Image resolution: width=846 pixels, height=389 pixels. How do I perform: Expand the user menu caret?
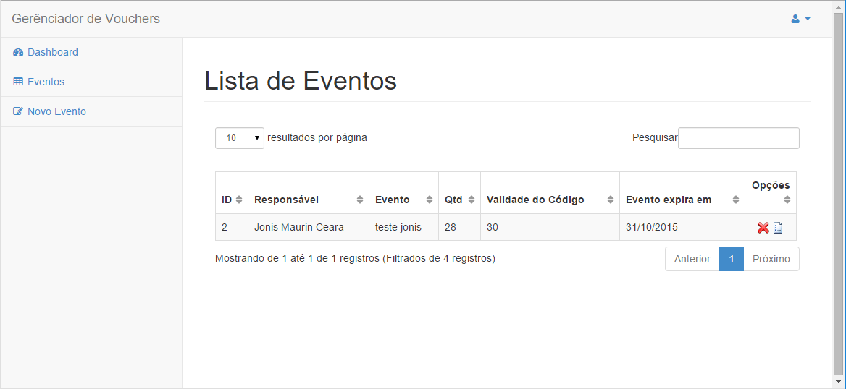808,19
